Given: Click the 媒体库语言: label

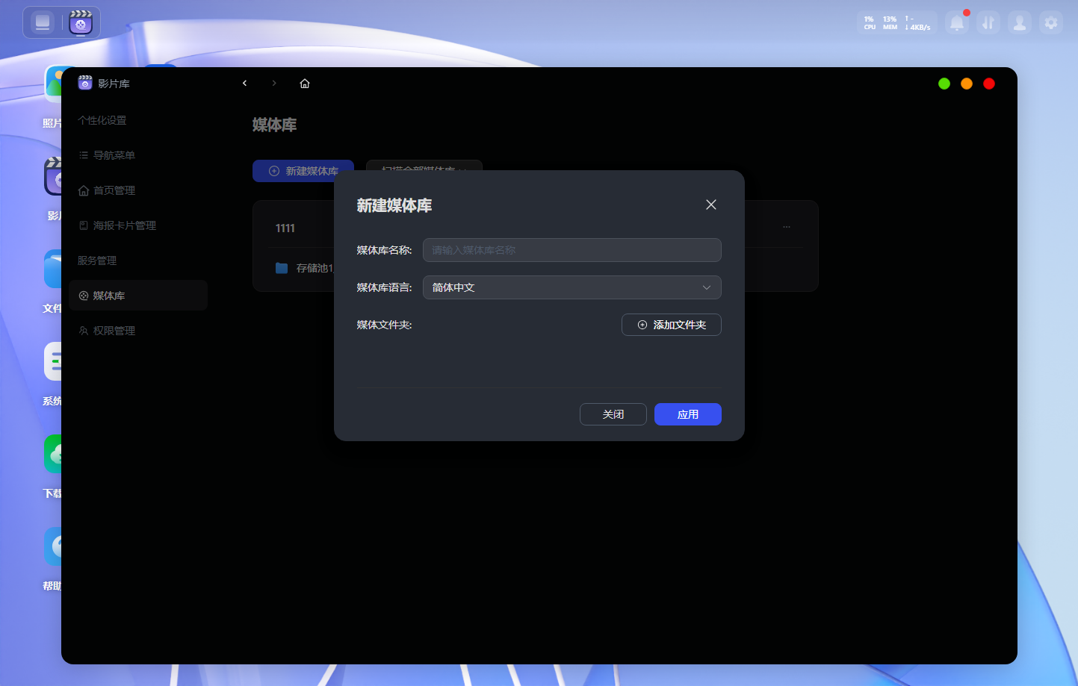Looking at the screenshot, I should [385, 287].
